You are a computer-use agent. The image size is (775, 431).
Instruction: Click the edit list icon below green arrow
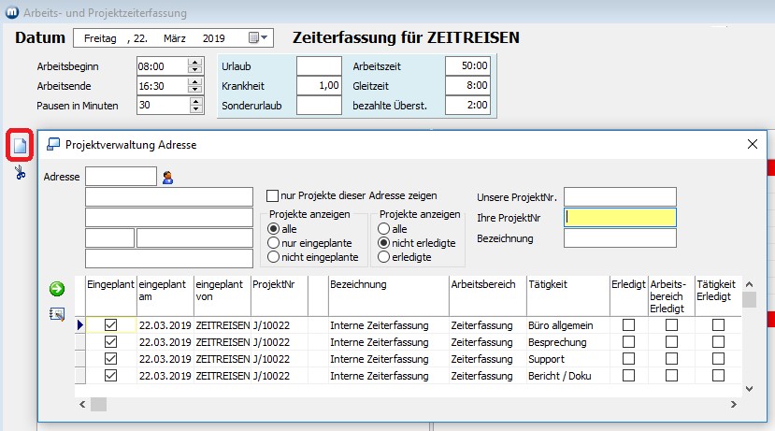tap(57, 313)
